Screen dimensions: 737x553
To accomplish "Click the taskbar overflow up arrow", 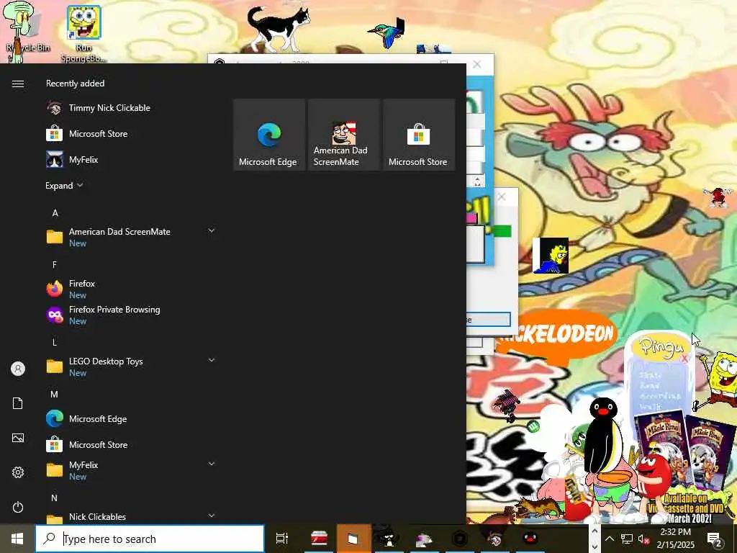I will [594, 531].
